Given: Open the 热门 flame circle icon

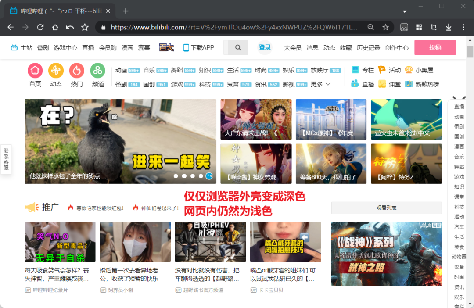Looking at the screenshot, I should click(77, 71).
